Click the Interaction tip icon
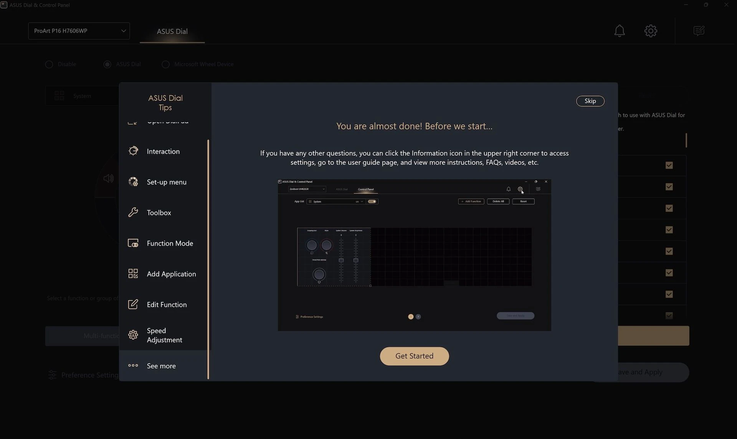Image resolution: width=737 pixels, height=439 pixels. point(133,151)
